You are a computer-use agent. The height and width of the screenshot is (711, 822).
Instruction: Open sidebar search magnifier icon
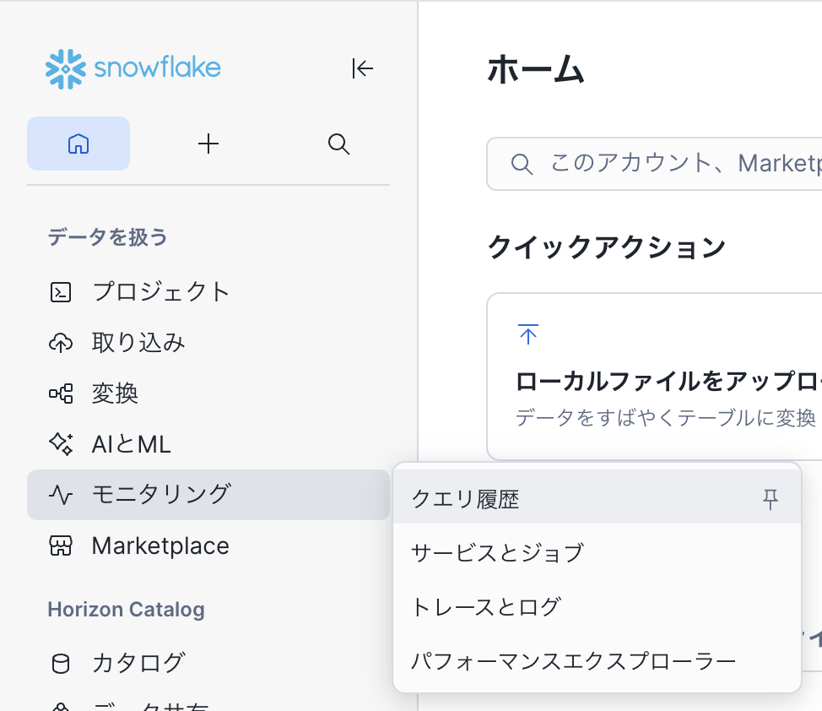[338, 144]
